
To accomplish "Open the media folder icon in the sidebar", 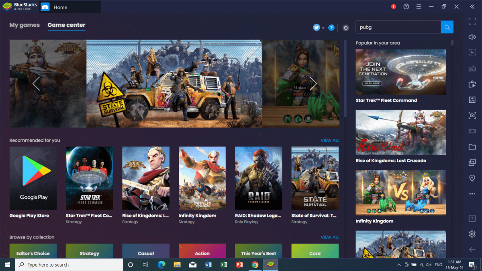I will click(472, 147).
